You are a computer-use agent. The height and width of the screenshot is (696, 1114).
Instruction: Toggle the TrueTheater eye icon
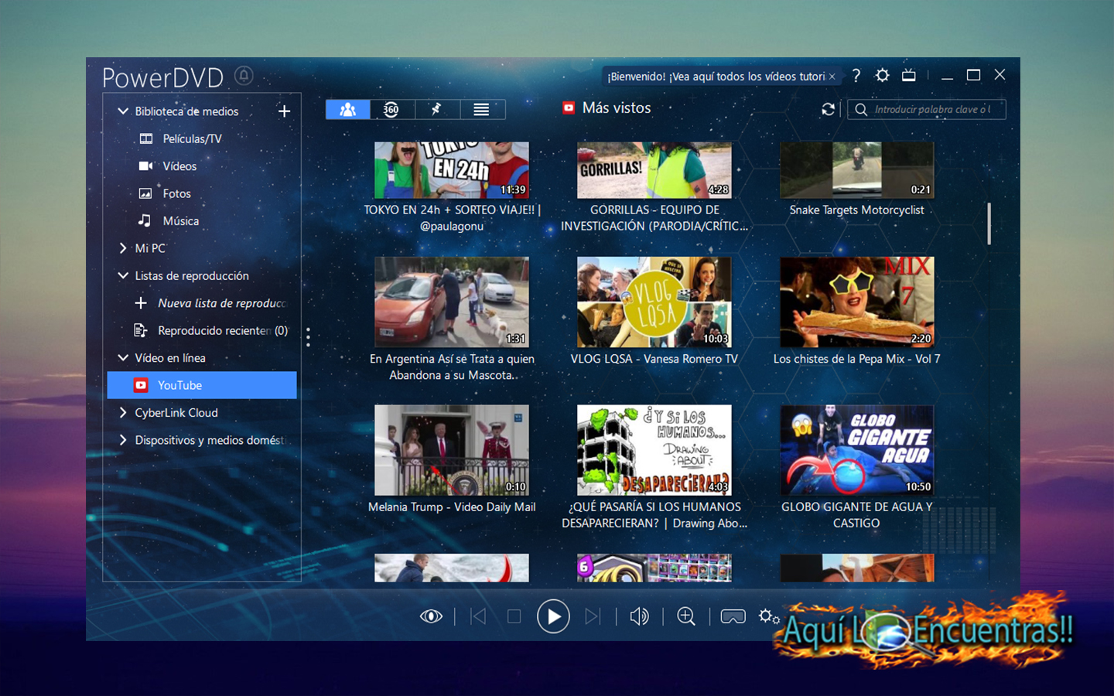pyautogui.click(x=431, y=616)
